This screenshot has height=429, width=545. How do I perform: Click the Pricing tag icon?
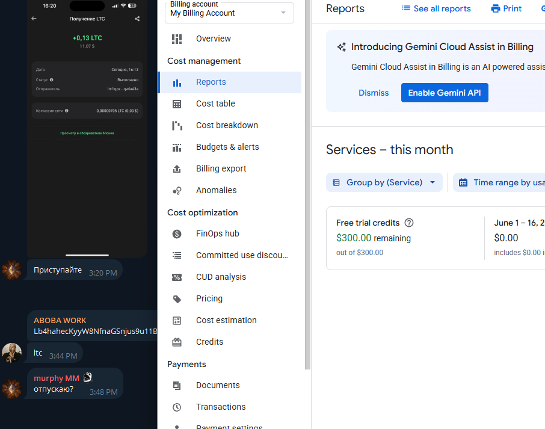pos(177,299)
